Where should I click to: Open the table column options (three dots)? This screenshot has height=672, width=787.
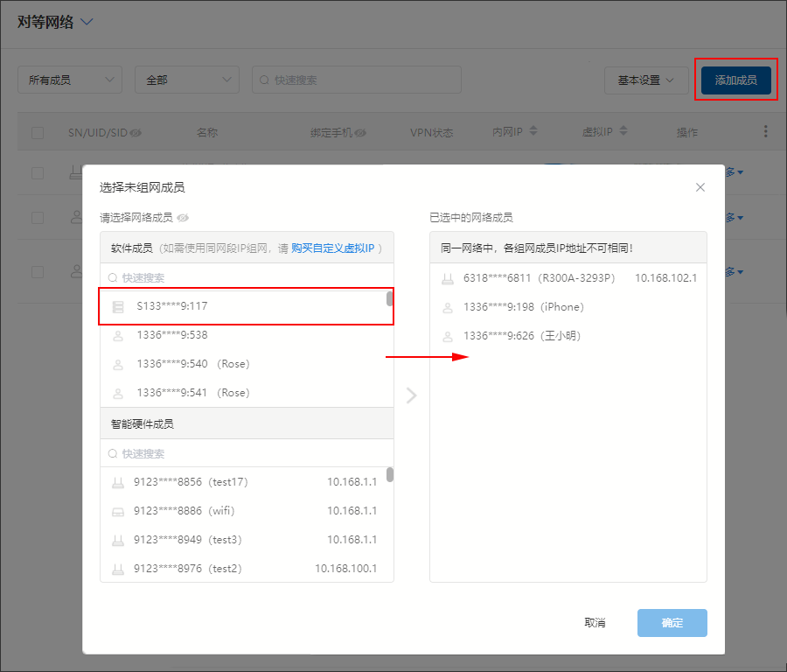(765, 131)
